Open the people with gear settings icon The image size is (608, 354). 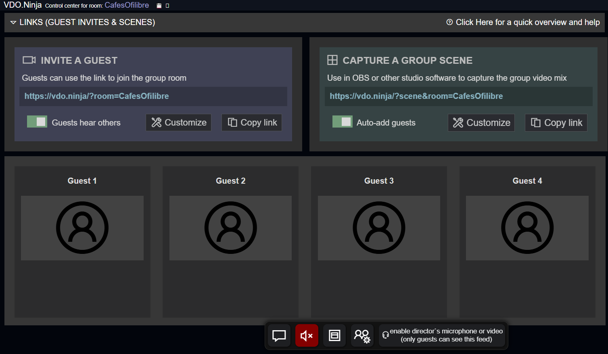coord(362,335)
